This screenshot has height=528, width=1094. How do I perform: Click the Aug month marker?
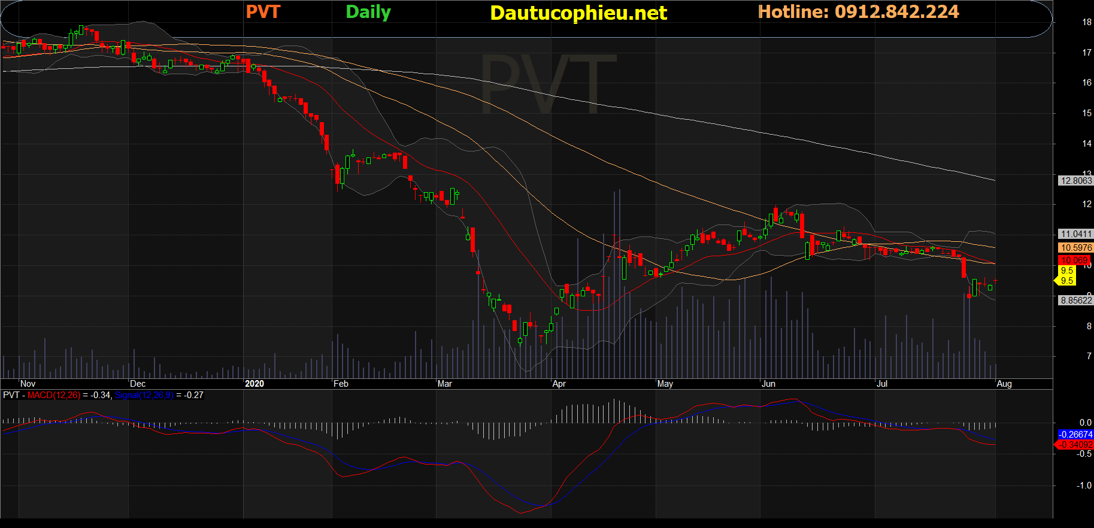coord(1004,384)
